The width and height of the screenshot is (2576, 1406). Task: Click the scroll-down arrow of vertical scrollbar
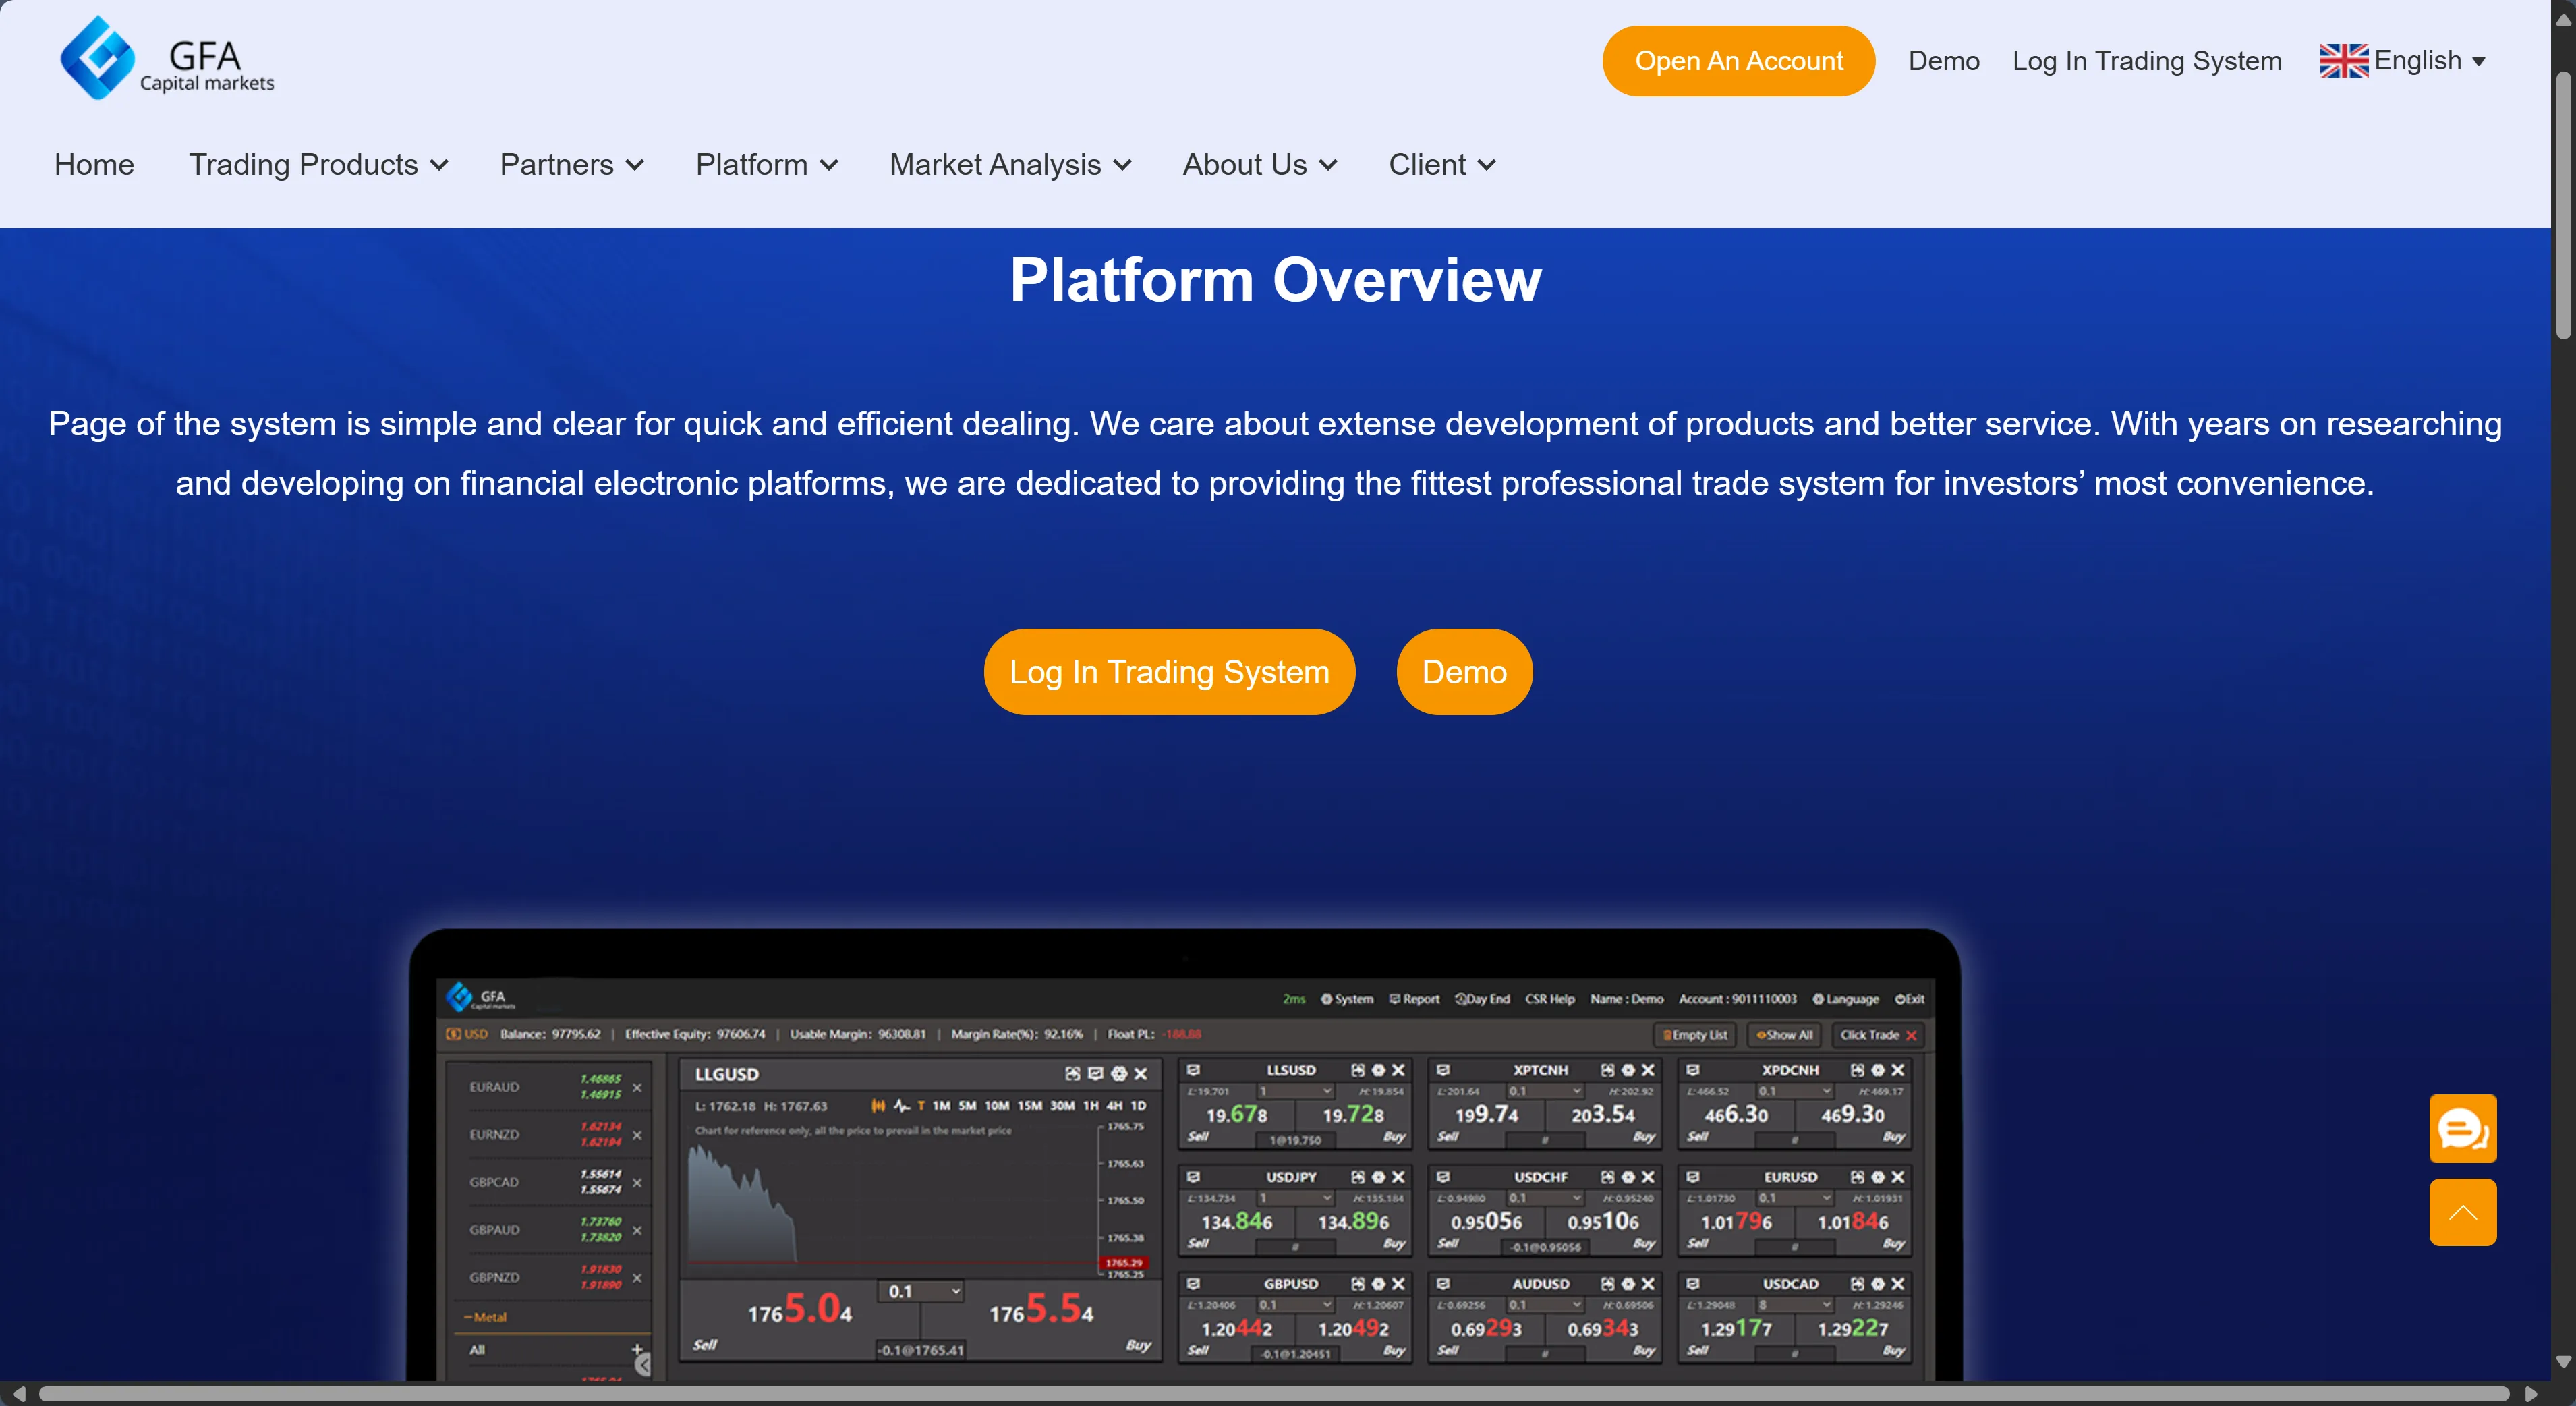tap(2563, 1361)
